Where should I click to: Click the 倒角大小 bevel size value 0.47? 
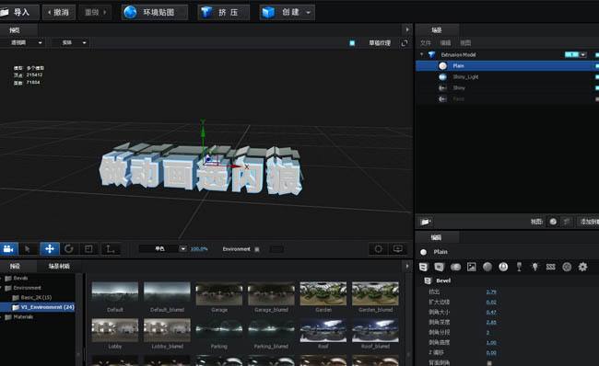click(491, 313)
